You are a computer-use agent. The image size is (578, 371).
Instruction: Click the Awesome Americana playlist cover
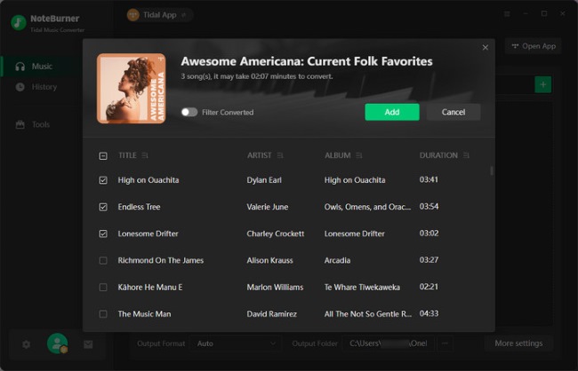click(132, 89)
